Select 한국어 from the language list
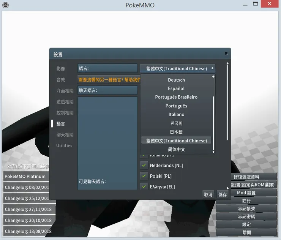The height and width of the screenshot is (240, 281). pos(176,123)
